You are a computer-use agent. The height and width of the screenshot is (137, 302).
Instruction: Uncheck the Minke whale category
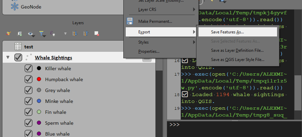pos(28,101)
